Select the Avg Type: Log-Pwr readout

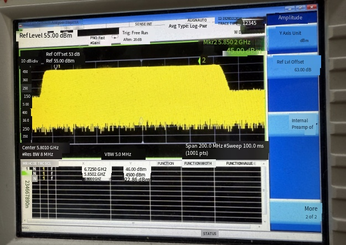click(x=188, y=26)
